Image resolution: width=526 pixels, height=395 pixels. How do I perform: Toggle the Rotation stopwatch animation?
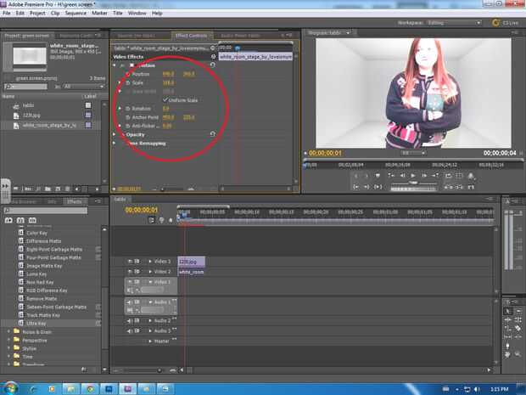click(x=127, y=109)
